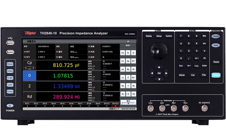Select the θz* parameter button
226x140 pixels.
coord(134,61)
